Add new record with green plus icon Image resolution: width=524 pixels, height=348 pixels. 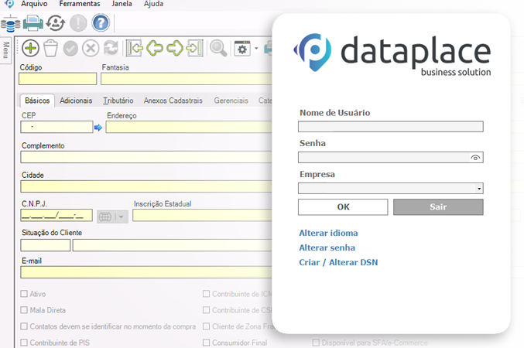30,49
